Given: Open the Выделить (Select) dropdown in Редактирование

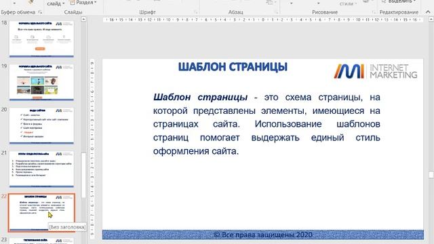Looking at the screenshot, I should pyautogui.click(x=399, y=1).
